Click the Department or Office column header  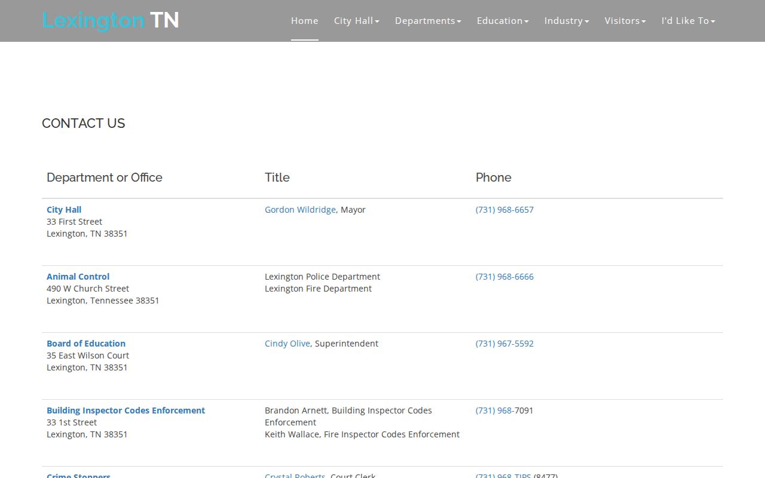click(105, 177)
